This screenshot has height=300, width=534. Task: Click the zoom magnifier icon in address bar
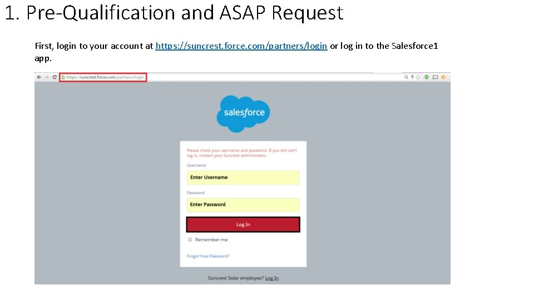coord(406,77)
